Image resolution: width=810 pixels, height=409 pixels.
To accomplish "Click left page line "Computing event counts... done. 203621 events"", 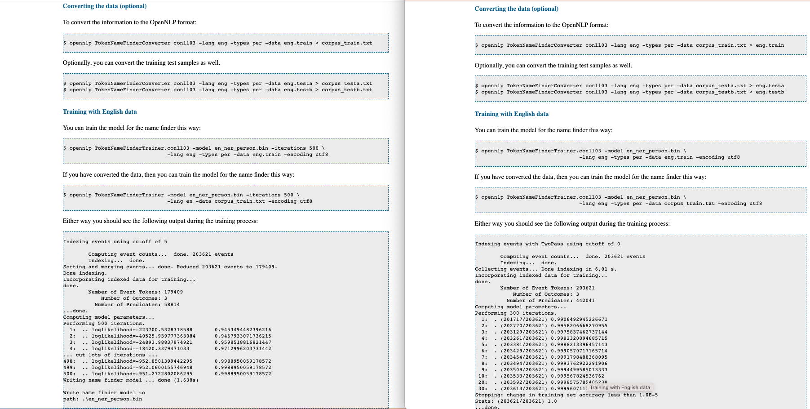I will [x=161, y=254].
